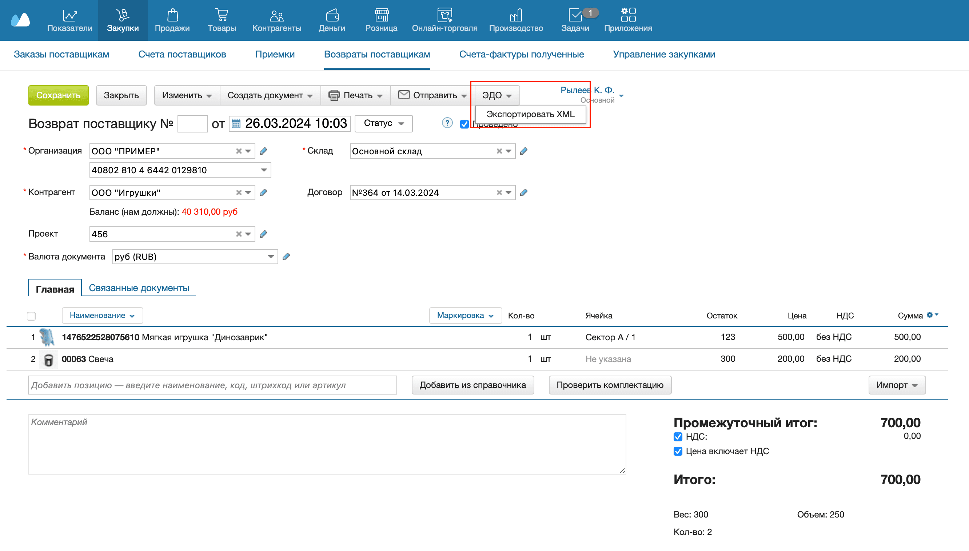Click the Свеча product thumbnail

point(49,359)
